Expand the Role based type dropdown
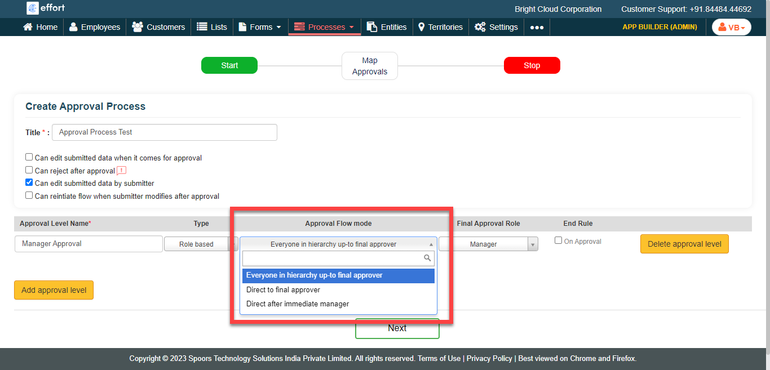This screenshot has width=770, height=370. tap(201, 244)
